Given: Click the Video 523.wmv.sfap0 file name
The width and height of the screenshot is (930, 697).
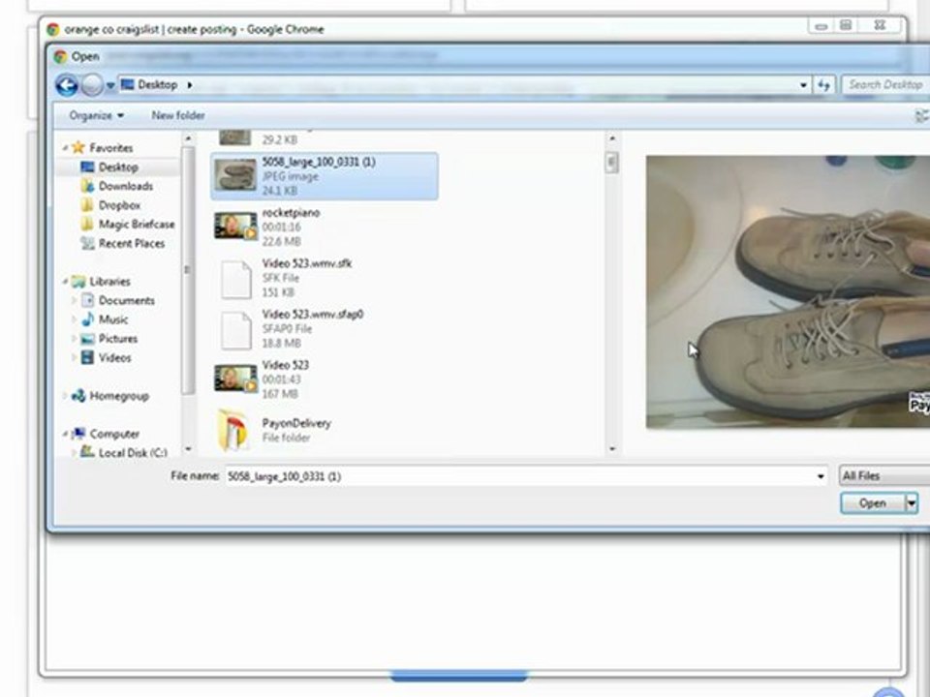Looking at the screenshot, I should coord(313,314).
